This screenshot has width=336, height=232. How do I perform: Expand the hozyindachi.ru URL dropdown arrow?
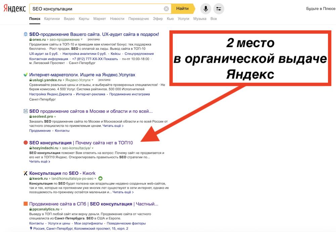pyautogui.click(x=93, y=148)
